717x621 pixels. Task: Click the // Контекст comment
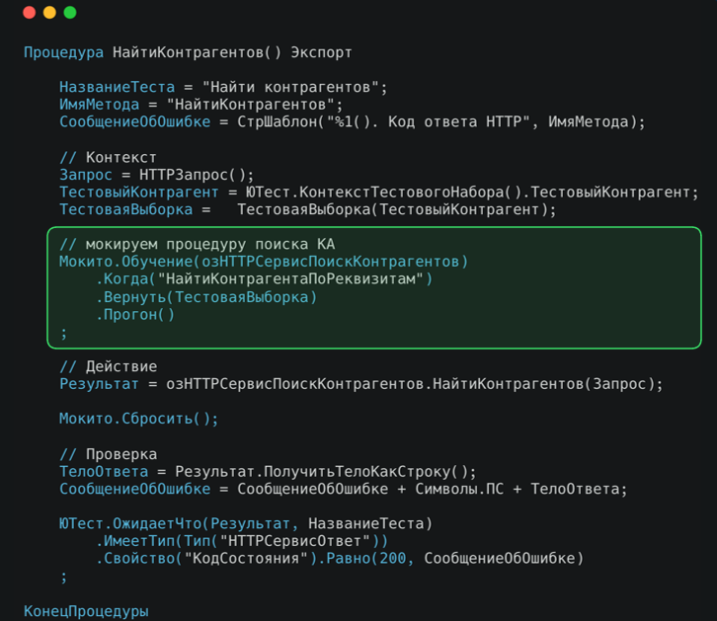point(108,157)
